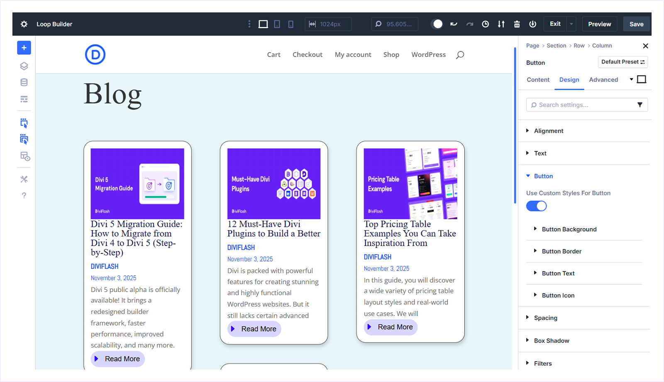Click the blue plus add module icon

click(24, 48)
